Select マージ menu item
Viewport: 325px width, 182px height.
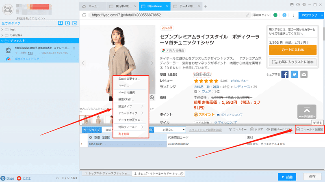click(124, 86)
